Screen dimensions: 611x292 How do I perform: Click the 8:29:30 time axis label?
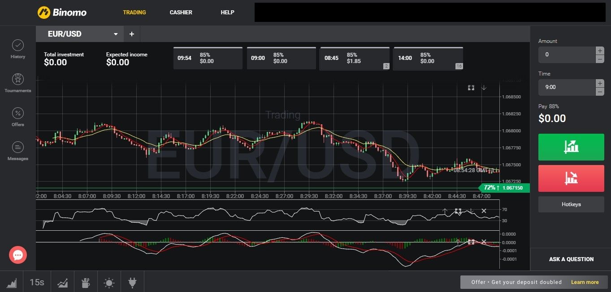click(309, 196)
